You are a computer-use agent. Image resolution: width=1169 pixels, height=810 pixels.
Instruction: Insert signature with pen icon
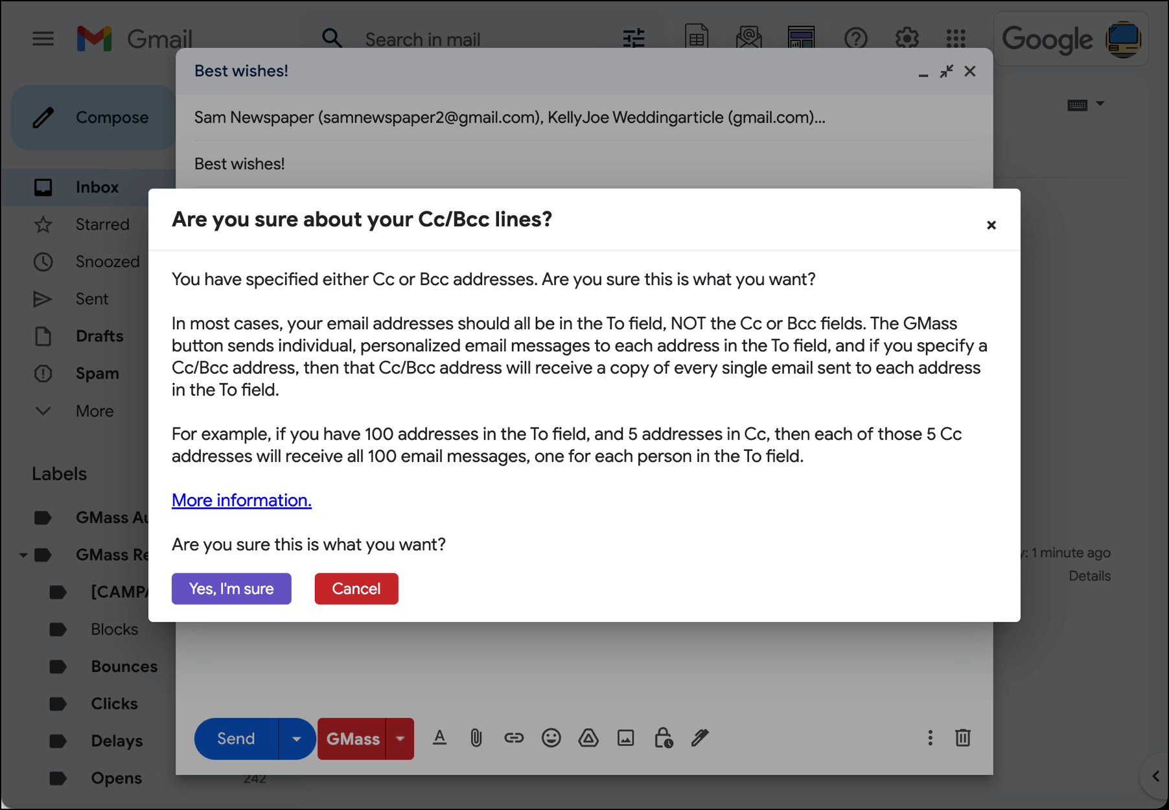pyautogui.click(x=700, y=737)
